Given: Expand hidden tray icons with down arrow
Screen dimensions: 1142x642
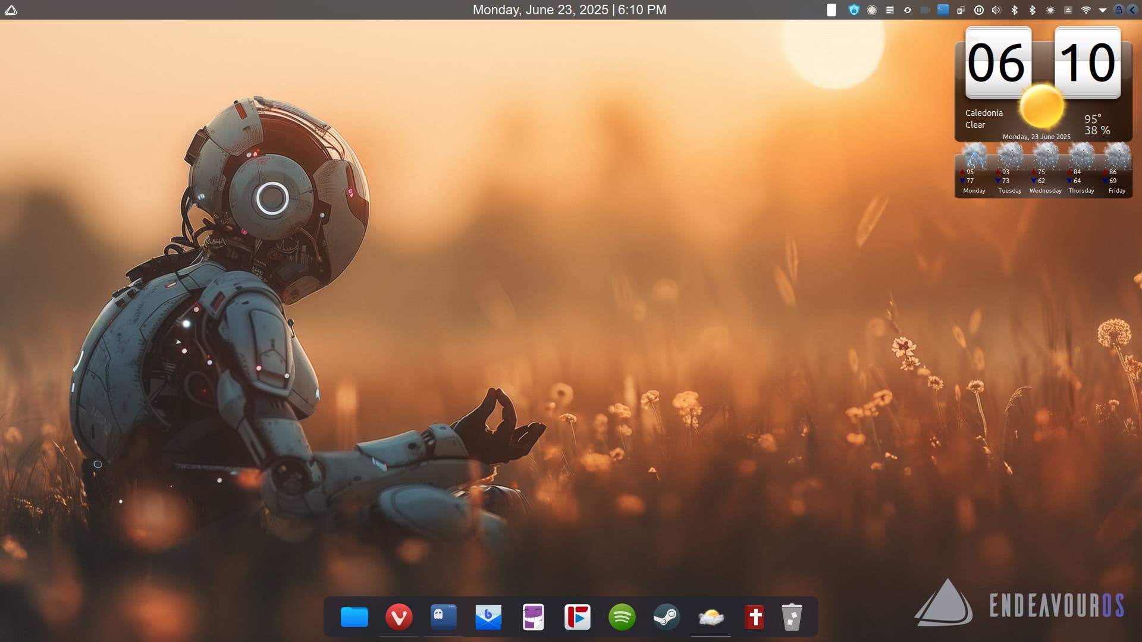Looking at the screenshot, I should click(x=1102, y=10).
